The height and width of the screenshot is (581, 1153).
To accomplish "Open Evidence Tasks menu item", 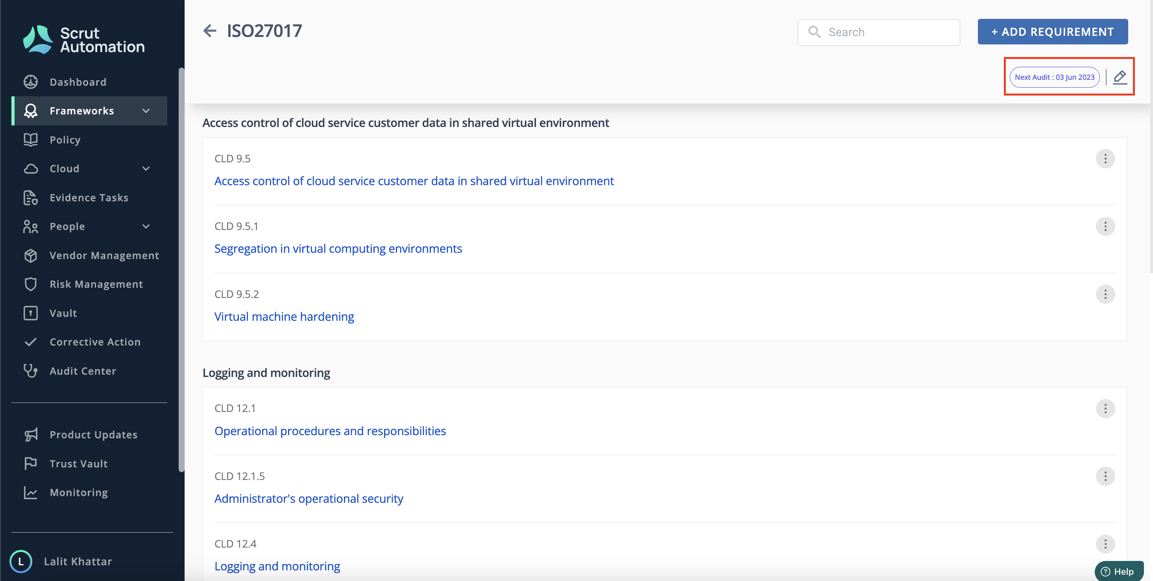I will coord(89,197).
